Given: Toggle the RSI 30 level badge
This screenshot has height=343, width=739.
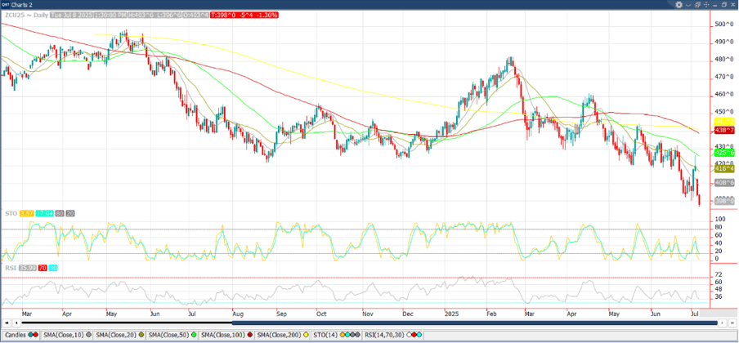Looking at the screenshot, I should coord(53,267).
